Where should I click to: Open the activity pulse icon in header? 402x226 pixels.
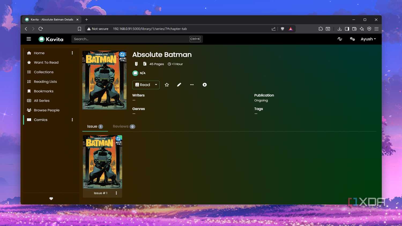point(340,39)
